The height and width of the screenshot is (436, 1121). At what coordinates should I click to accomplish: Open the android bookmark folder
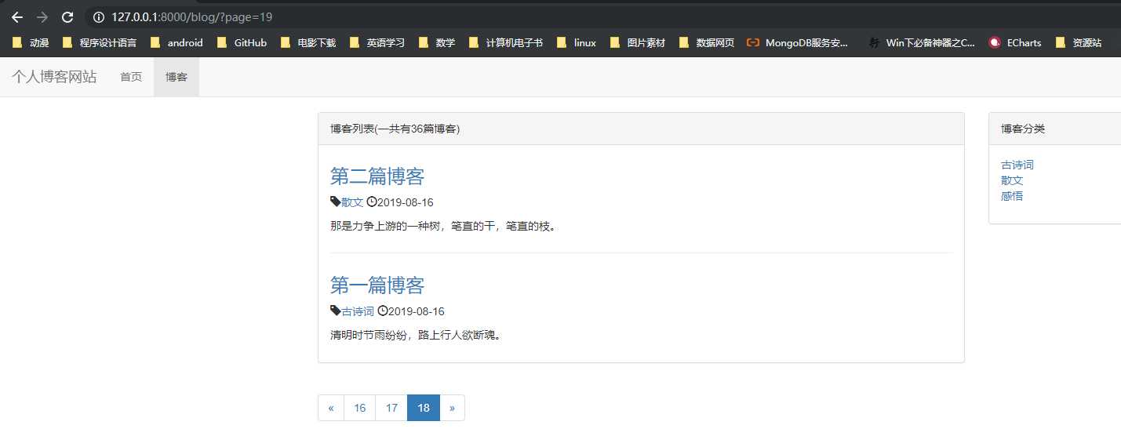177,43
